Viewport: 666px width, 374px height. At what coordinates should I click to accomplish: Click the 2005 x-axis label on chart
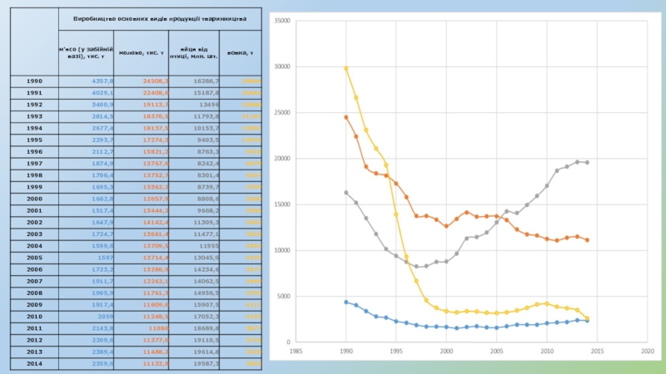pos(496,351)
